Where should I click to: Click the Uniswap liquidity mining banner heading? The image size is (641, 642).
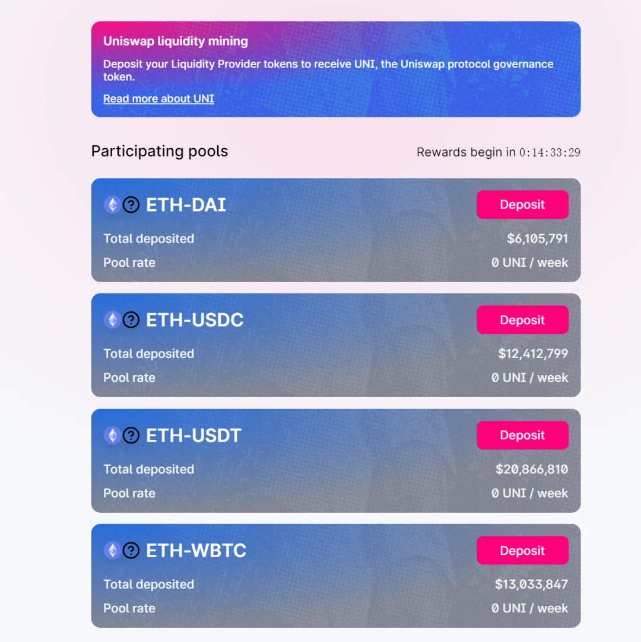pyautogui.click(x=176, y=41)
